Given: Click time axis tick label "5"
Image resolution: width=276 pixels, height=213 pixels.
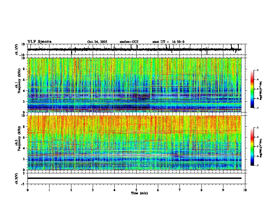Looking at the screenshot, I should pos(136,190).
